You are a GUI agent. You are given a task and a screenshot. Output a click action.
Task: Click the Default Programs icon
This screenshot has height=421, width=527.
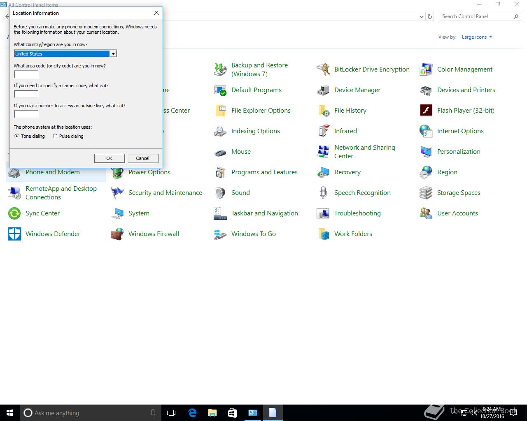tap(220, 90)
